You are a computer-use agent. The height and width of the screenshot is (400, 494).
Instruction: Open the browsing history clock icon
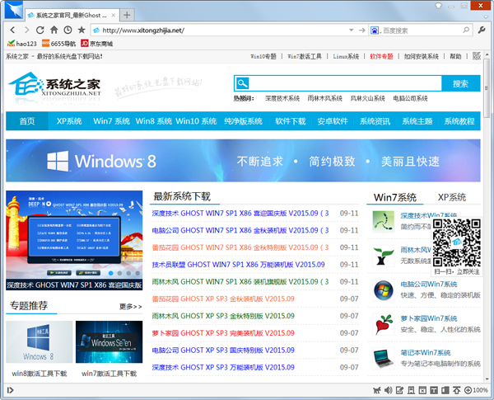click(x=67, y=30)
